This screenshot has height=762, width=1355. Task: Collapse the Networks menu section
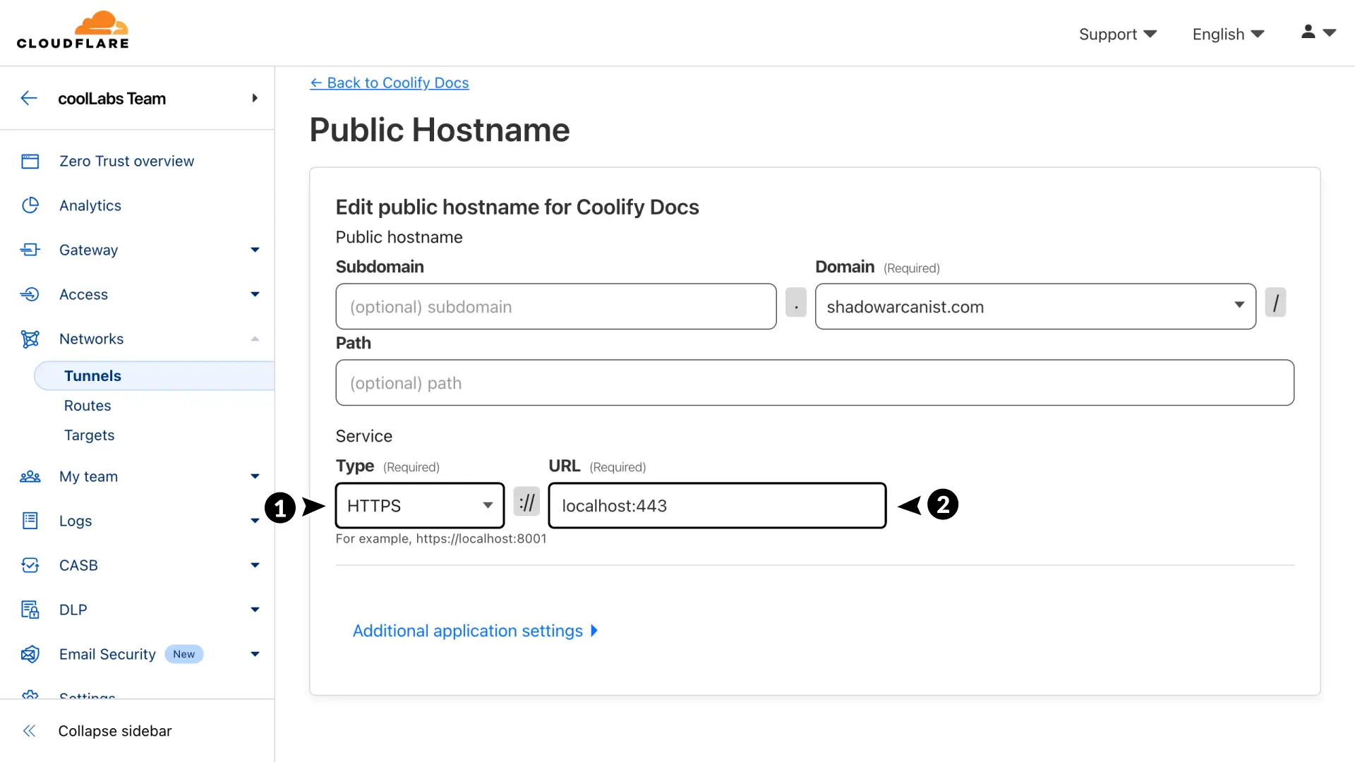click(255, 339)
